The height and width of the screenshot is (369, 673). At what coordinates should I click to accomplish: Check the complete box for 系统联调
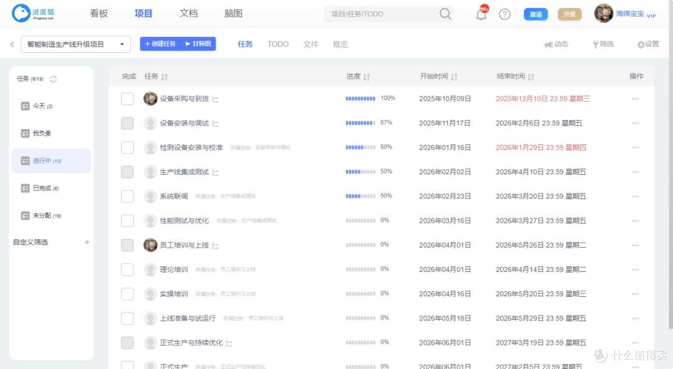pos(127,196)
